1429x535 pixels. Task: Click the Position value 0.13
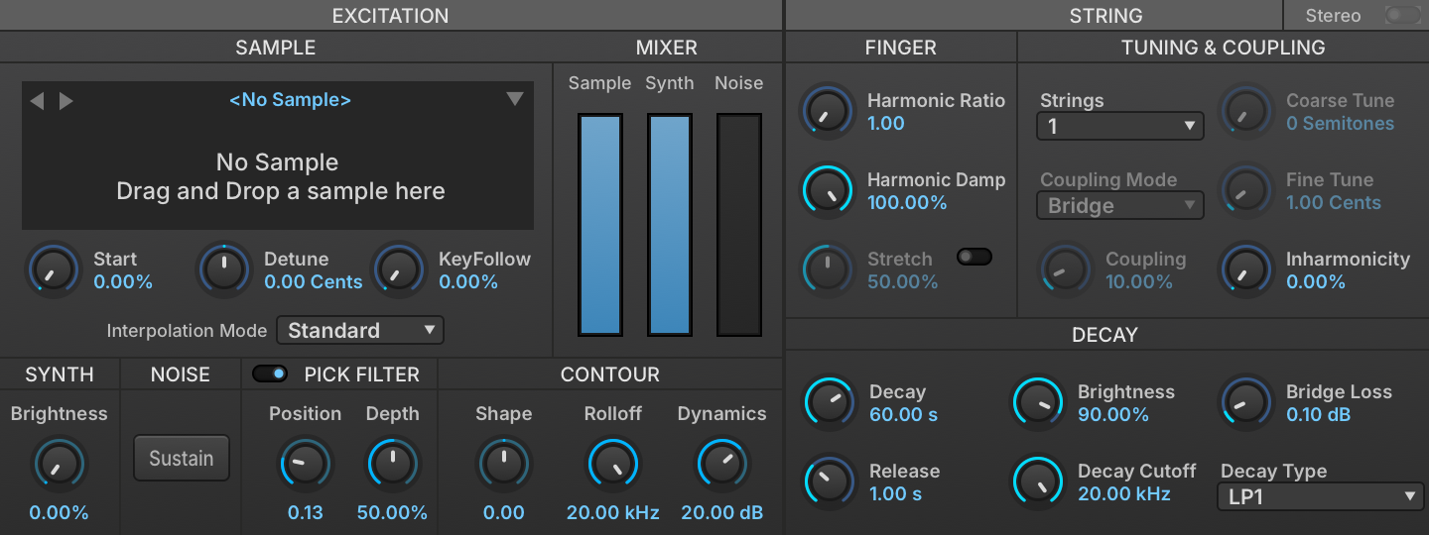click(306, 513)
